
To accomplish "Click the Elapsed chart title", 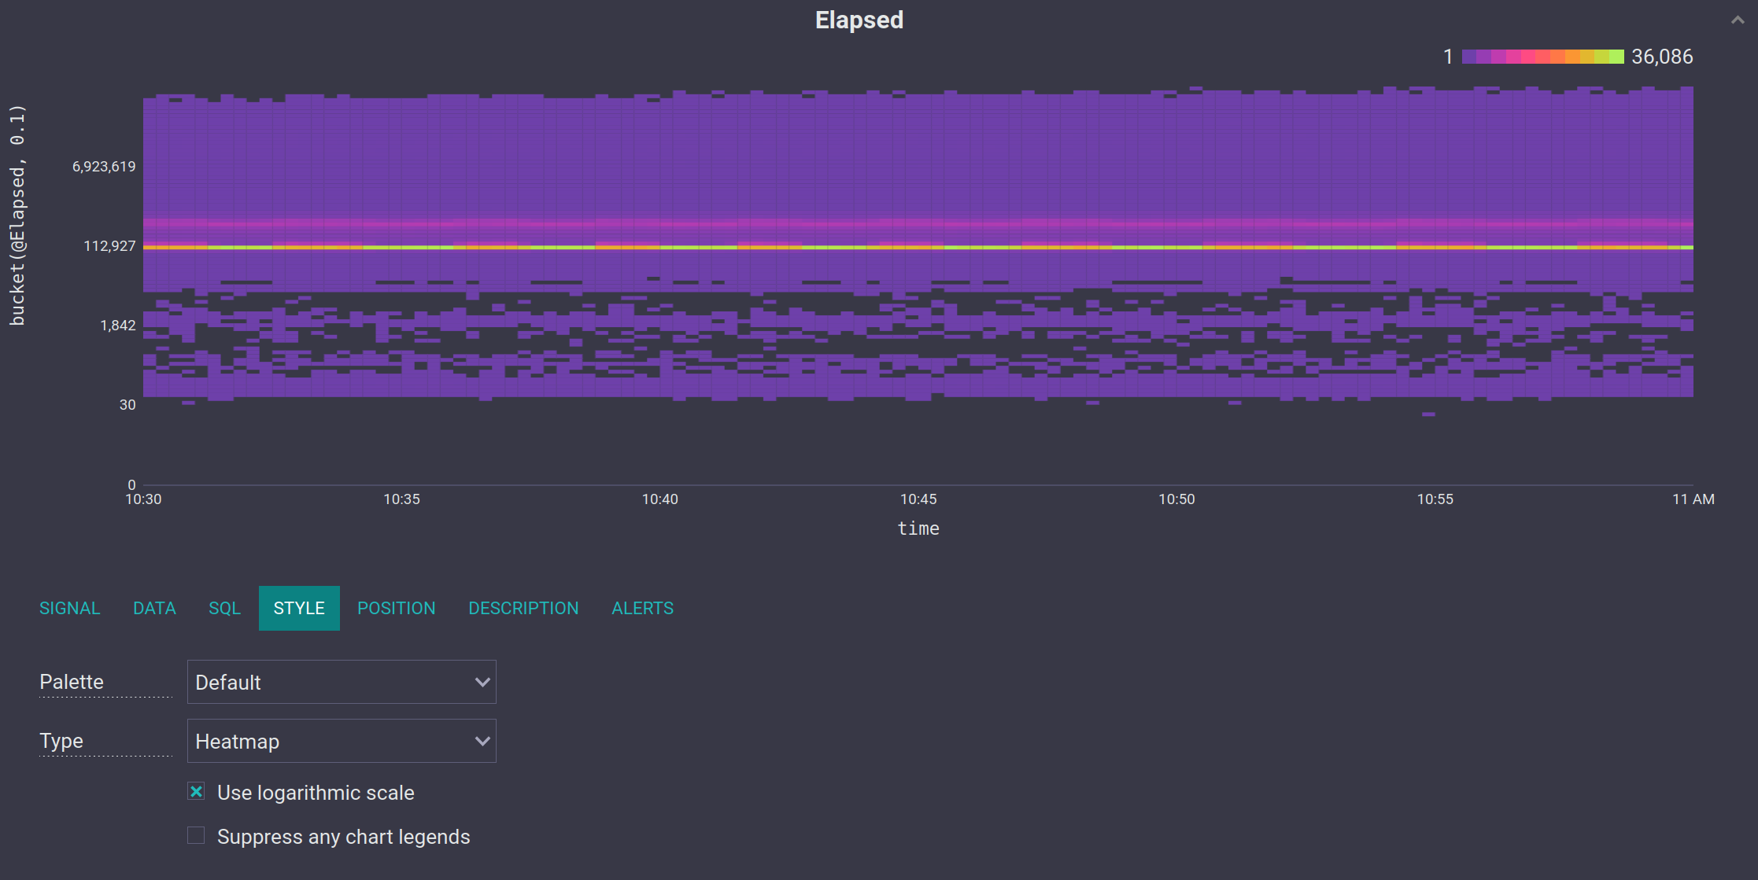I will pos(859,20).
